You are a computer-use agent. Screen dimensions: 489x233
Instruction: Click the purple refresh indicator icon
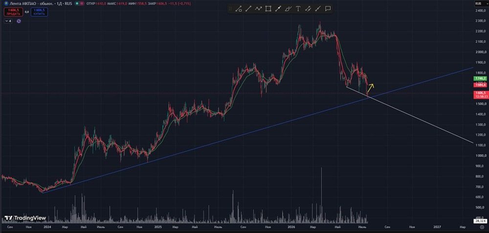[19, 21]
